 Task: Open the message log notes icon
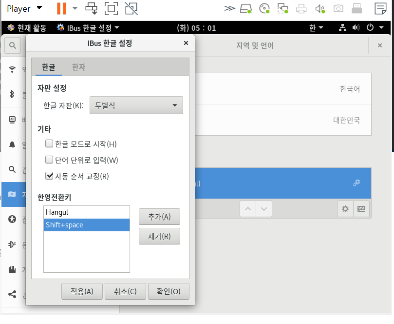(380, 8)
